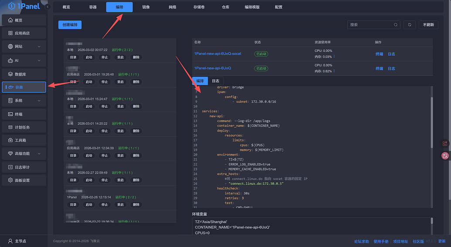This screenshot has width=451, height=247.
Task: Expand the 系统 sidebar submenu arrow
Action: tap(39, 101)
